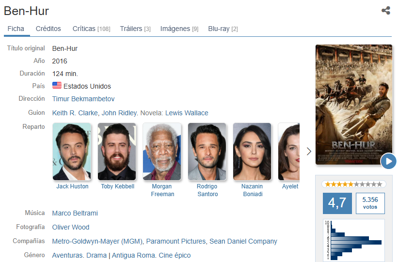The height and width of the screenshot is (262, 399).
Task: Click the 124 min. duration value
Action: click(65, 74)
